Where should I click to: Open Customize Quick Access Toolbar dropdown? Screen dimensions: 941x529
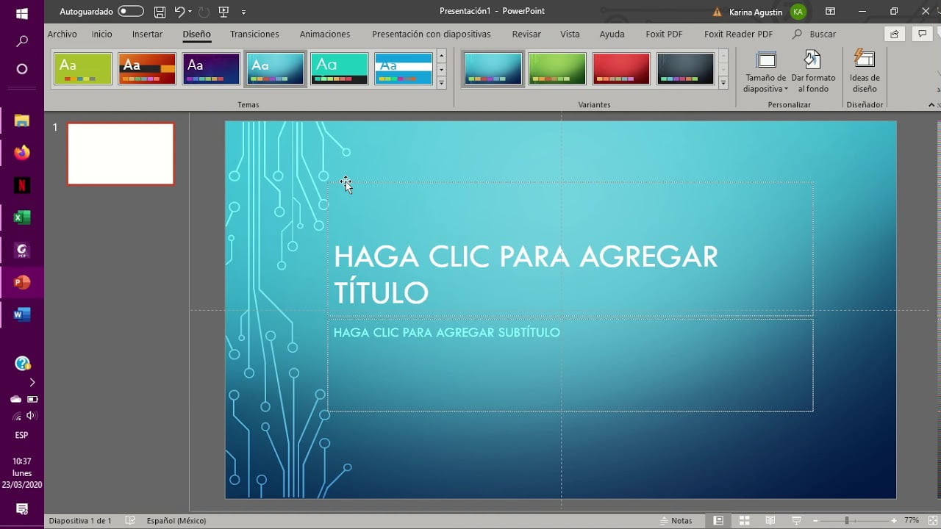tap(243, 12)
